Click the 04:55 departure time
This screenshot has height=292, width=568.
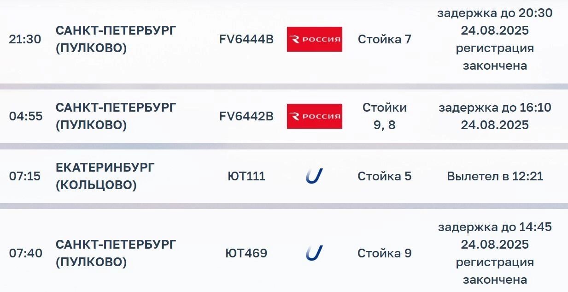pyautogui.click(x=25, y=117)
